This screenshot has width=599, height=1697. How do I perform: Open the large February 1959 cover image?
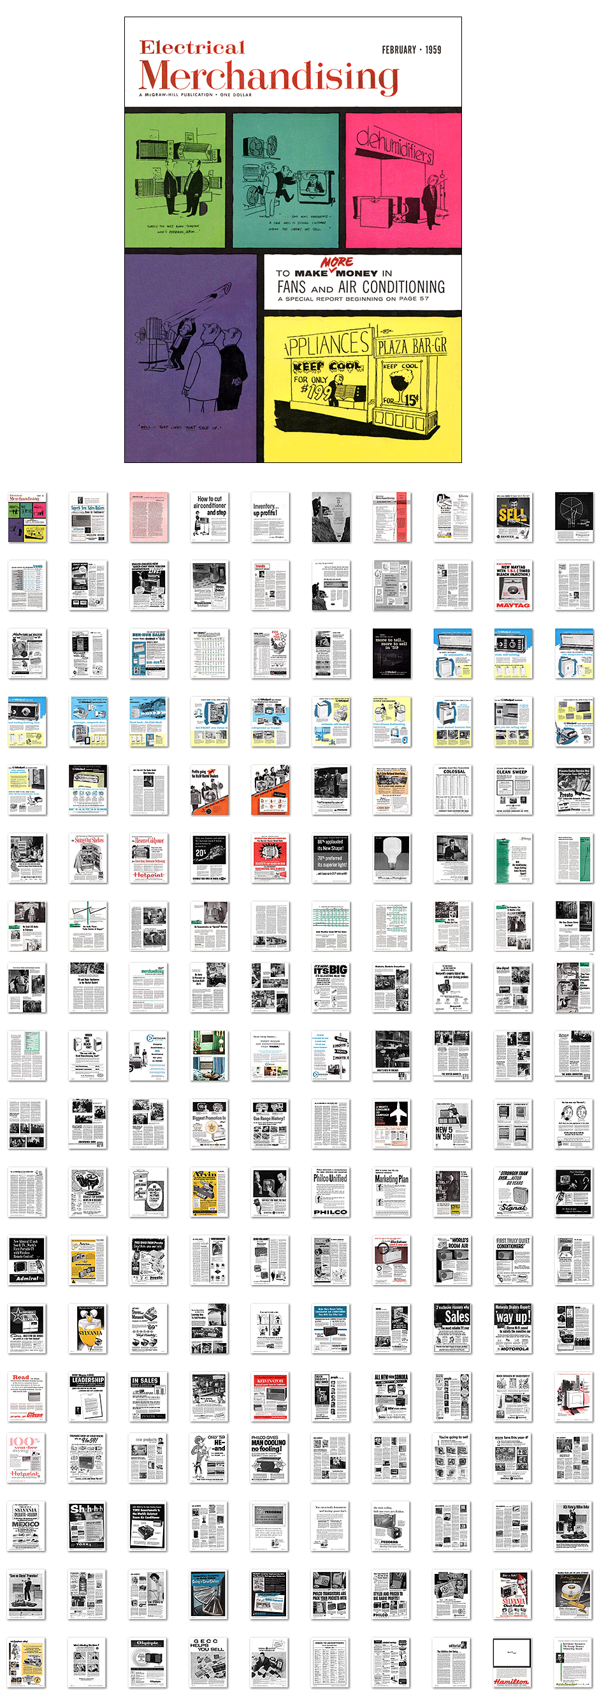(x=293, y=240)
